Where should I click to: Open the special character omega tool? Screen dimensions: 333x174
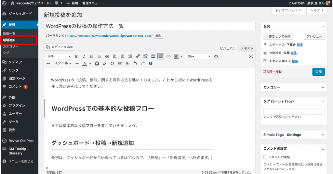tap(112, 63)
